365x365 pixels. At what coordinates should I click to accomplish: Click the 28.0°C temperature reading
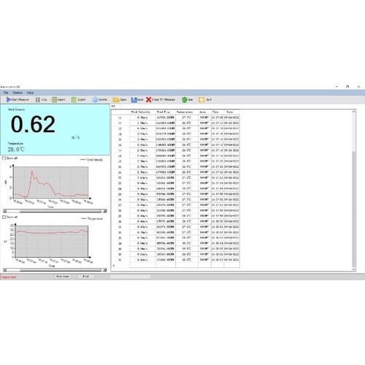(x=16, y=150)
